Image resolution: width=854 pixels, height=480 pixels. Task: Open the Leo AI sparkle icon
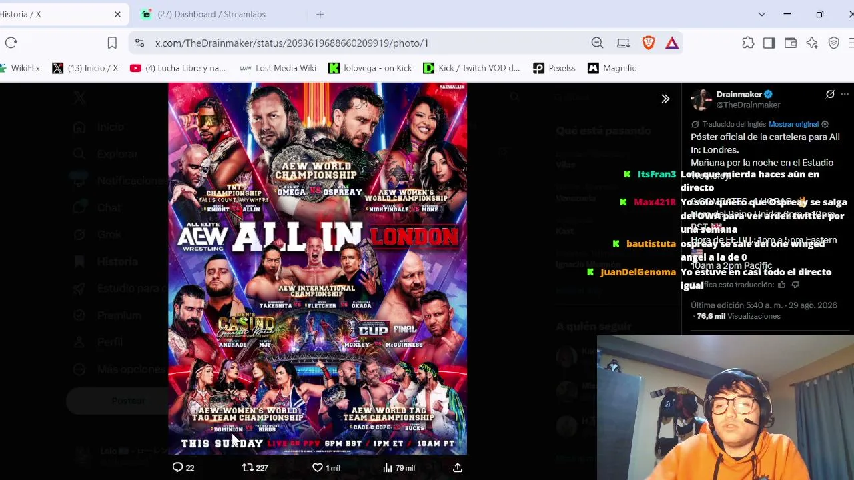[x=812, y=43]
